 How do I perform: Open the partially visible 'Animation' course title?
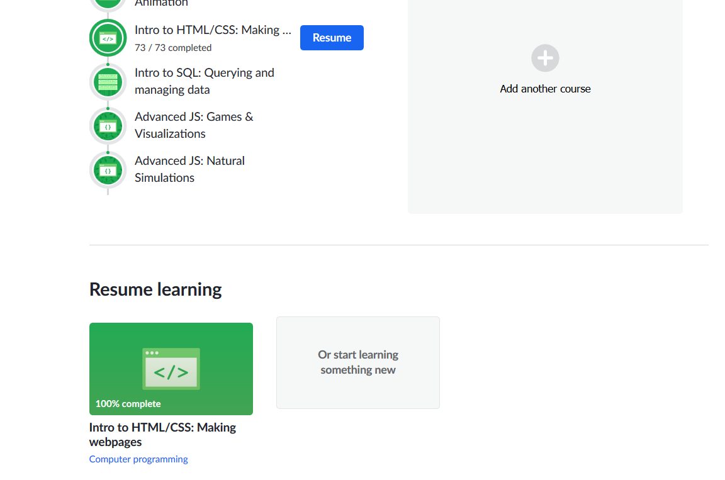pyautogui.click(x=161, y=3)
